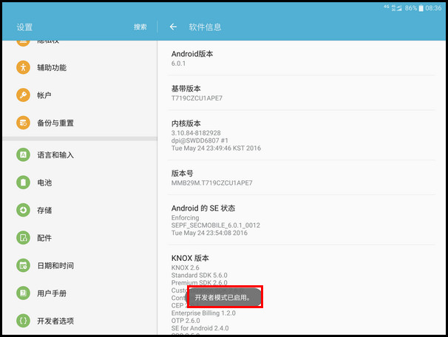This screenshot has width=448, height=337.
Task: Open 语言和输入 settings
Action: pos(80,154)
